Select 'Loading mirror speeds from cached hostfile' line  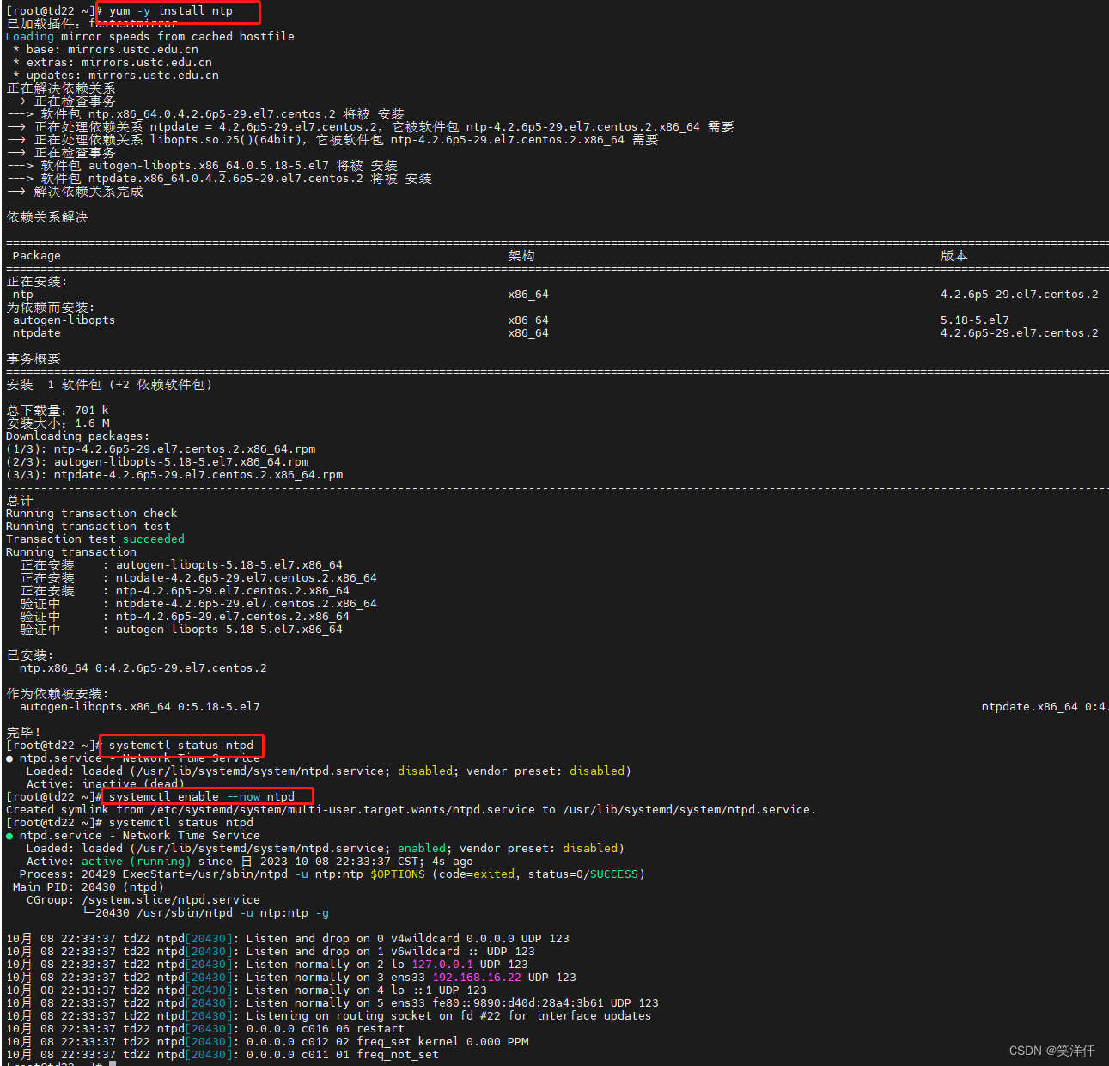point(149,37)
